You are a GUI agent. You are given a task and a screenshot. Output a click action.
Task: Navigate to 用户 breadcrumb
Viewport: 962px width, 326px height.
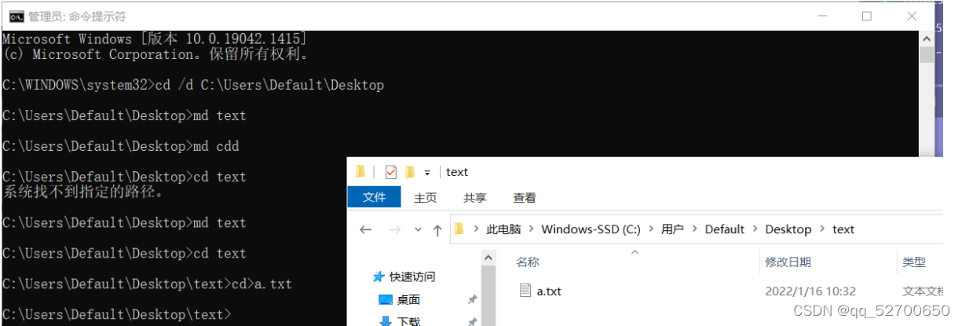[x=672, y=229]
